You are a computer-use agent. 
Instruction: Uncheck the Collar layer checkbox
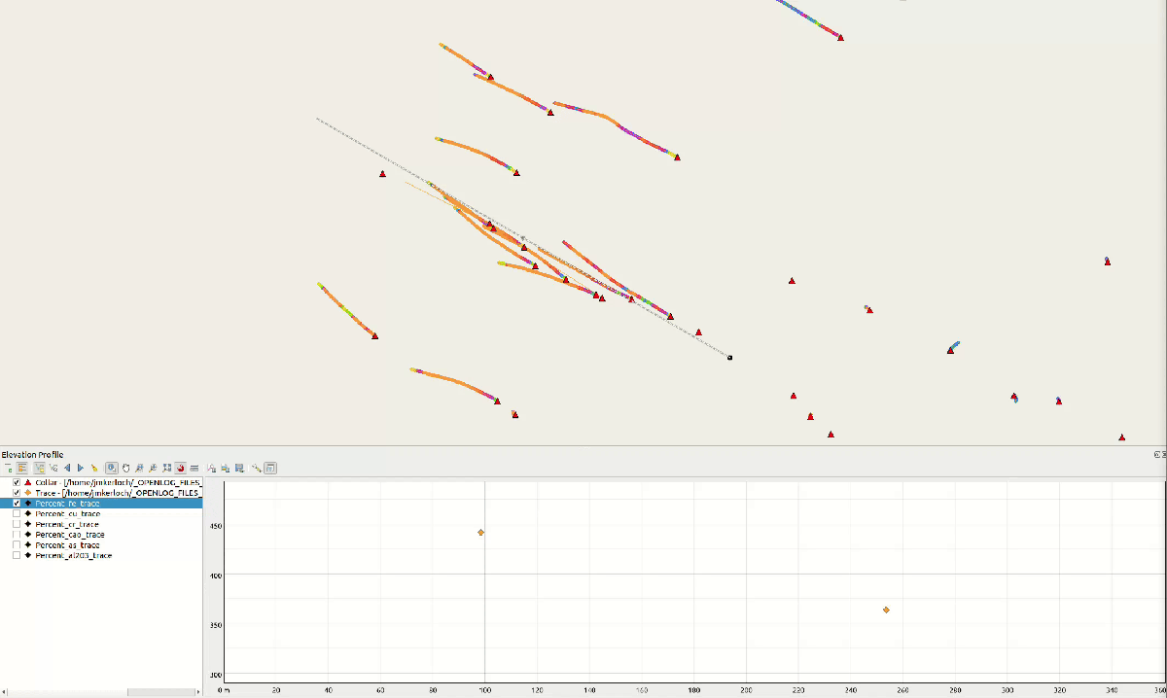tap(17, 482)
